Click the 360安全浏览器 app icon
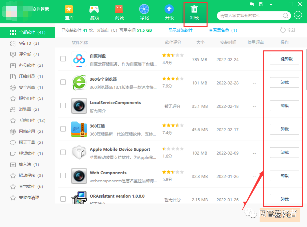Screen dimensions: 307x227 [79, 82]
